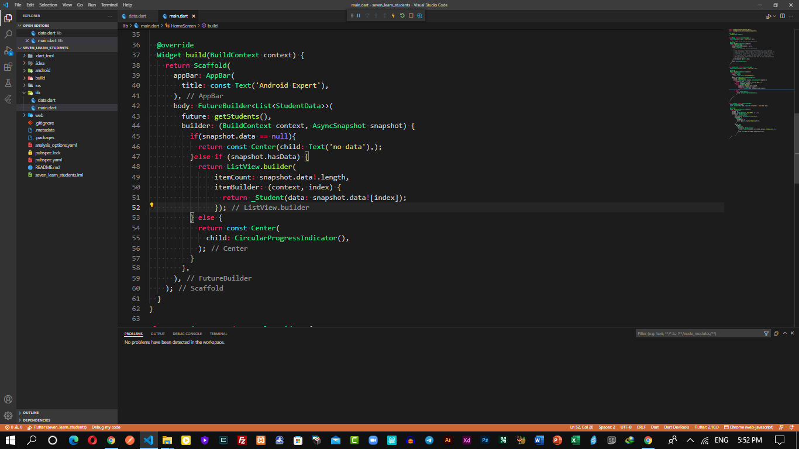This screenshot has width=799, height=449.
Task: Open the Terminal menu
Action: (109, 5)
